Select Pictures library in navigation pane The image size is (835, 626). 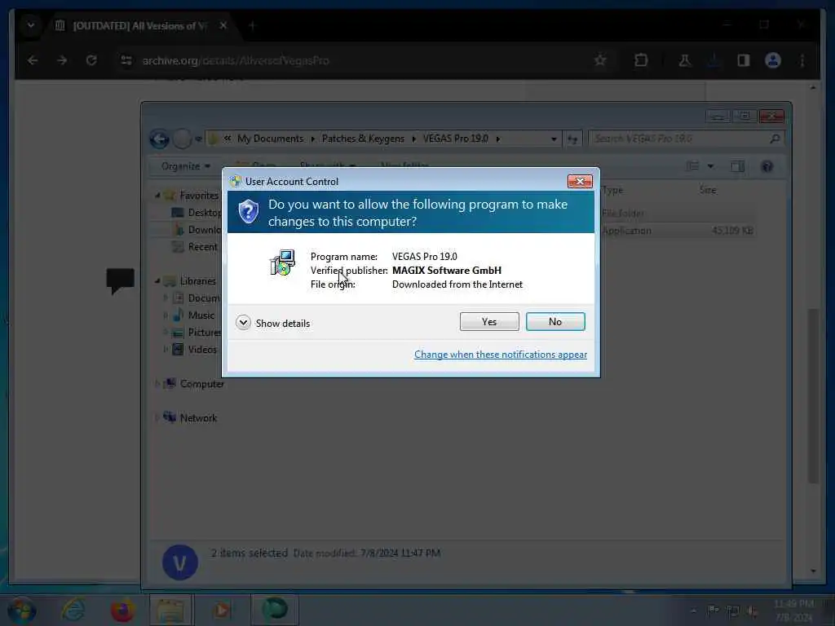[x=196, y=333]
